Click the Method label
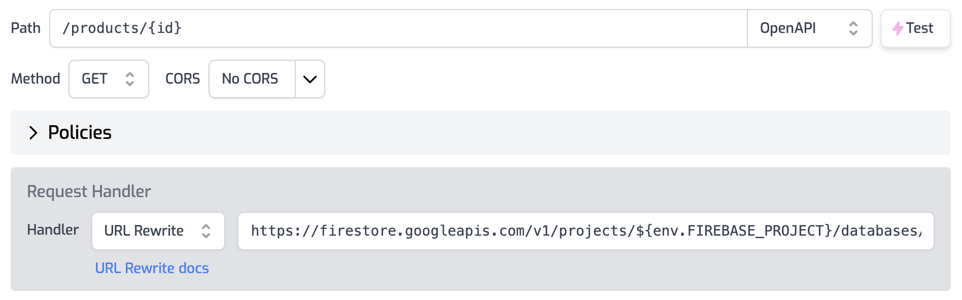962x300 pixels. point(36,79)
